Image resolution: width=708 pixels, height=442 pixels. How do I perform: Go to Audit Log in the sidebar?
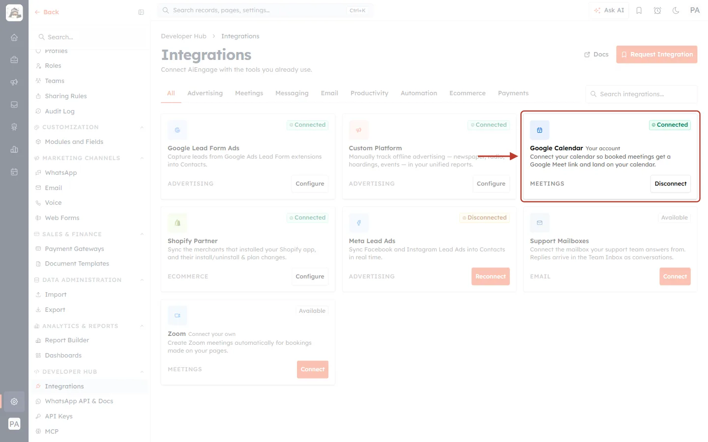point(59,111)
